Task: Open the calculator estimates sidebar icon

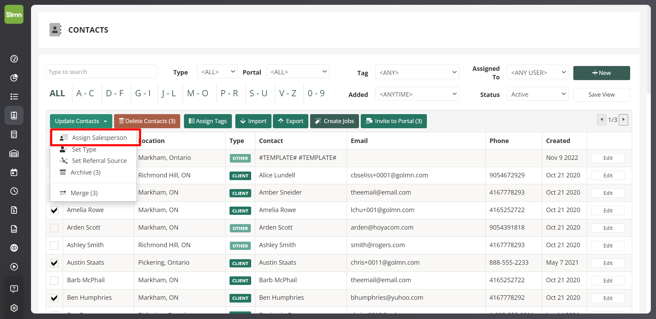Action: click(x=14, y=134)
